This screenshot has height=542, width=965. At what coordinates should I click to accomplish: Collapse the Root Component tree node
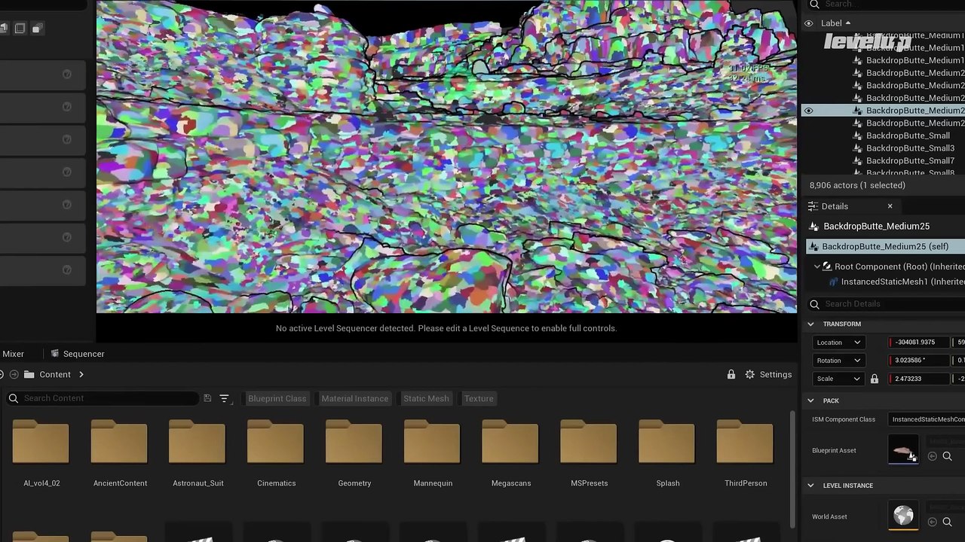tap(817, 266)
